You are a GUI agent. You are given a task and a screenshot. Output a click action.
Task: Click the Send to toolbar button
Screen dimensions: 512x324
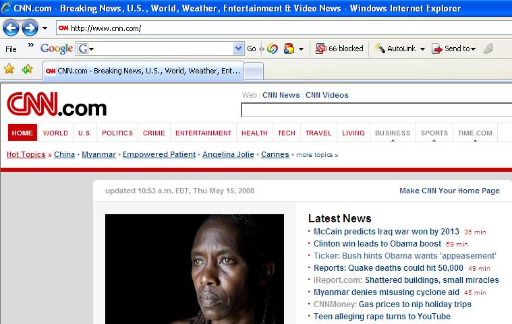[x=453, y=48]
